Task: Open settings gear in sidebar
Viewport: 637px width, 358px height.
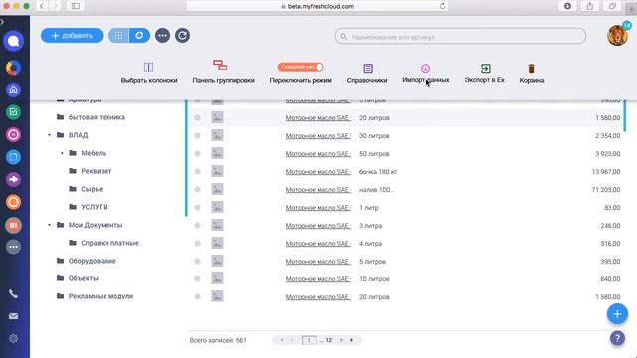Action: tap(13, 338)
